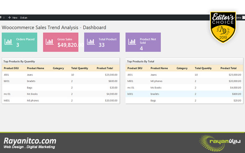Click SKU MI01 in Top Products By Quantity
The height and width of the screenshot is (153, 245).
click(7, 100)
